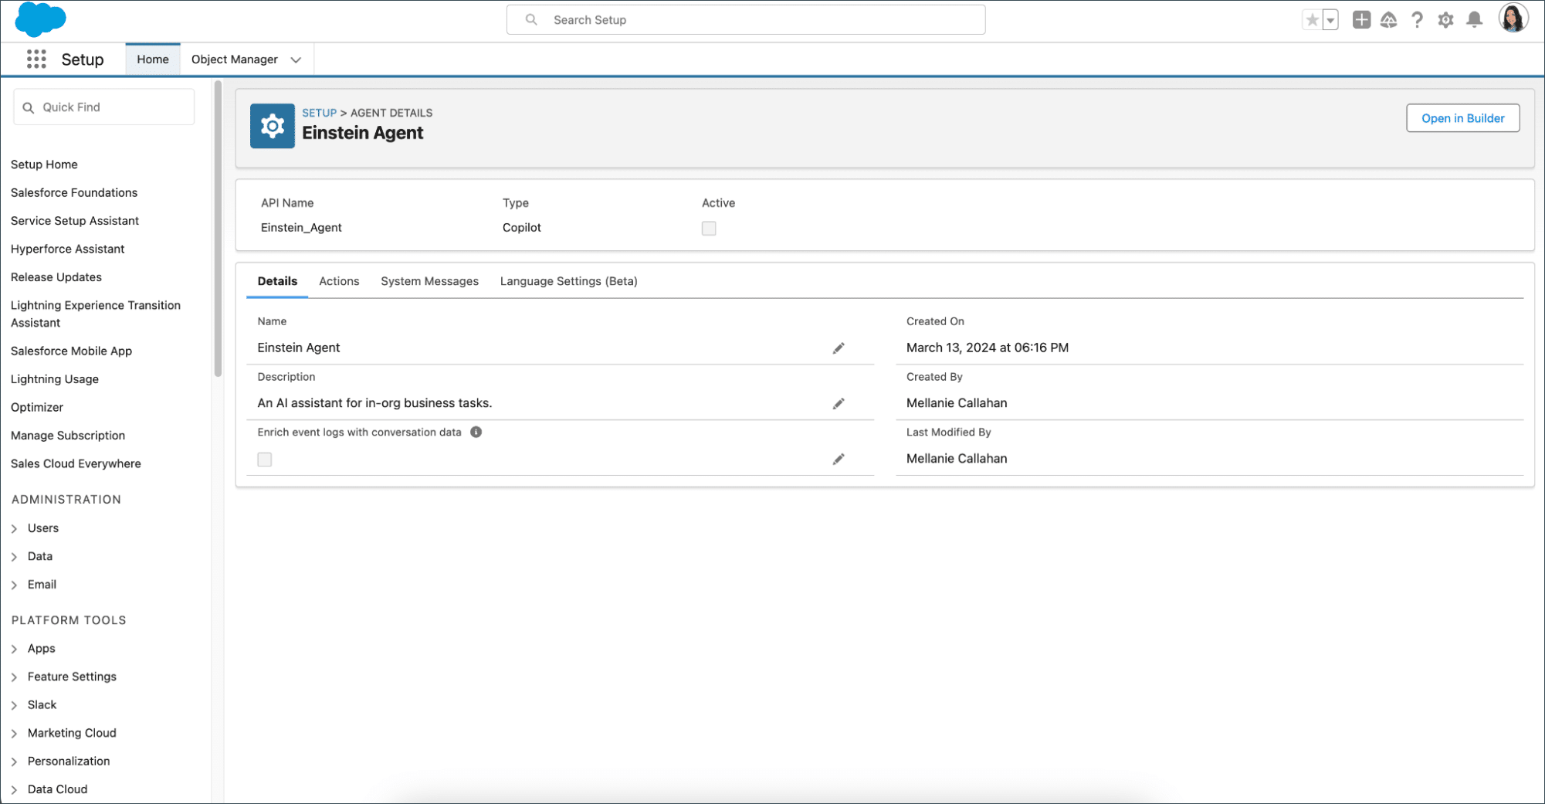Screen dimensions: 1545x804
Task: Edit the Enrich event logs pencil icon
Action: 839,460
